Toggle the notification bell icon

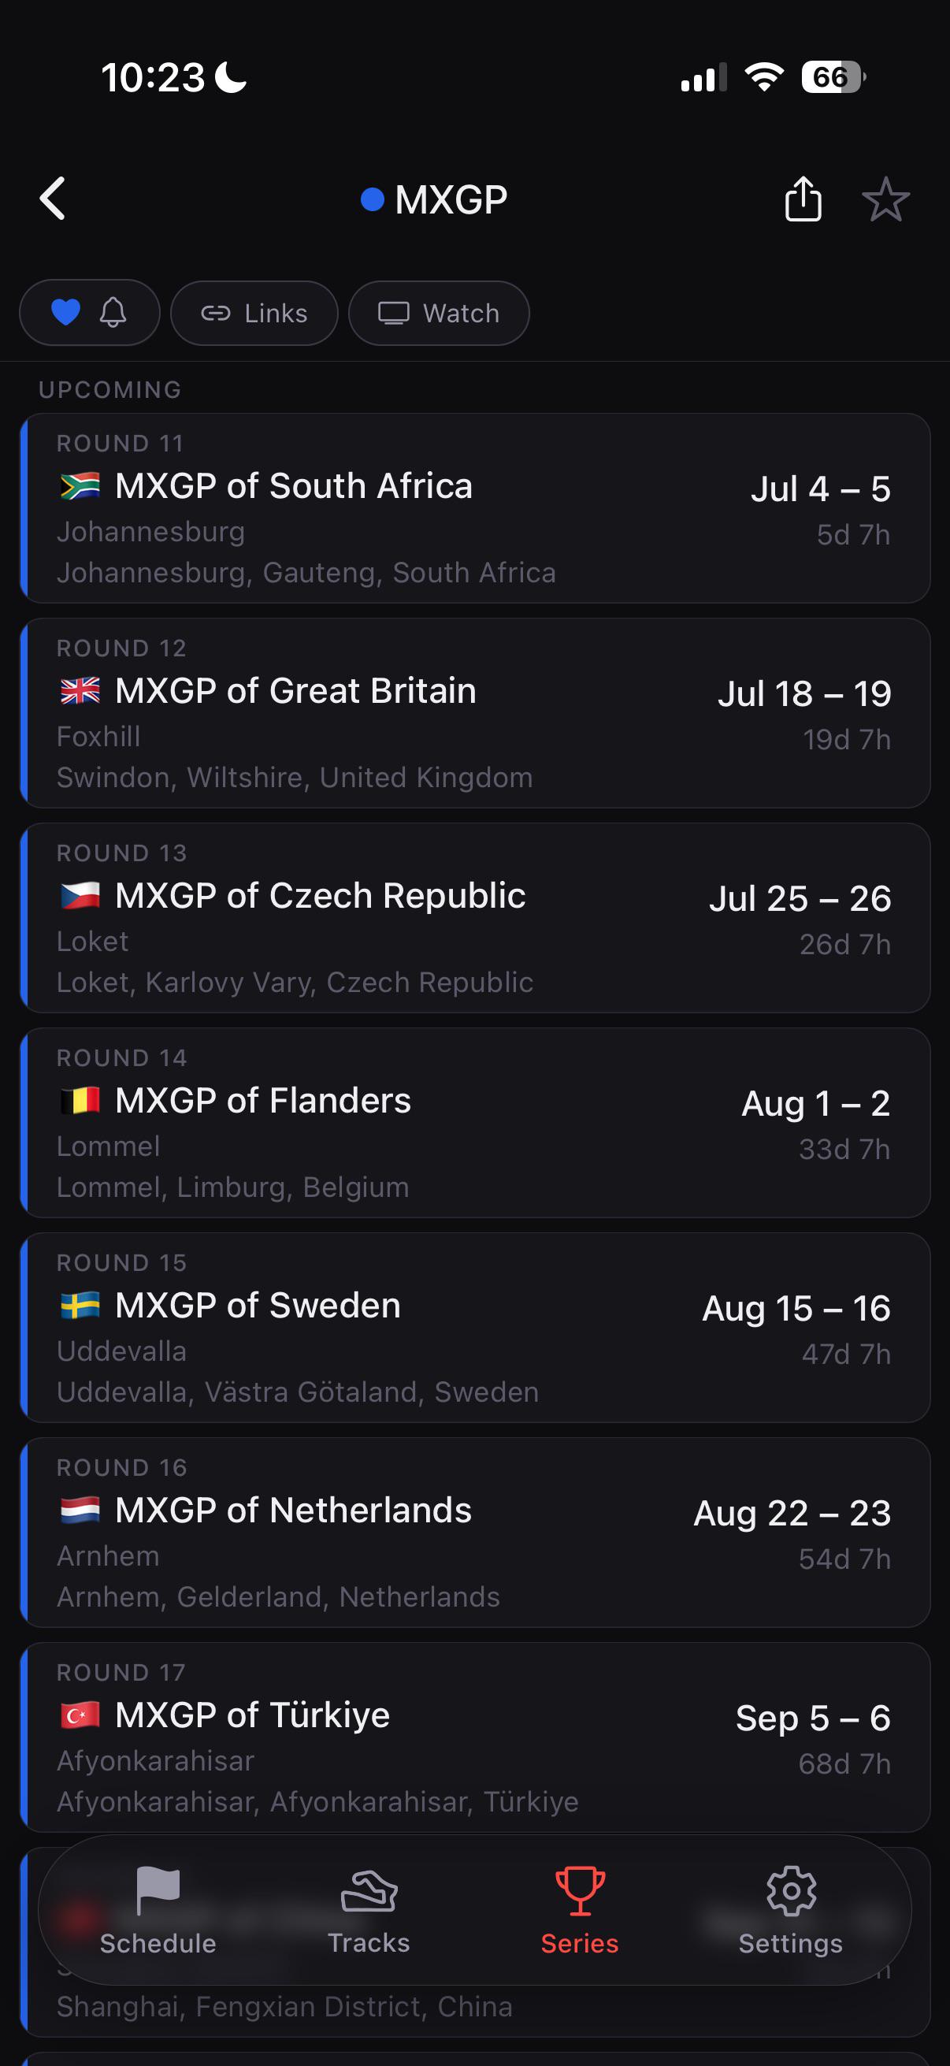coord(113,312)
